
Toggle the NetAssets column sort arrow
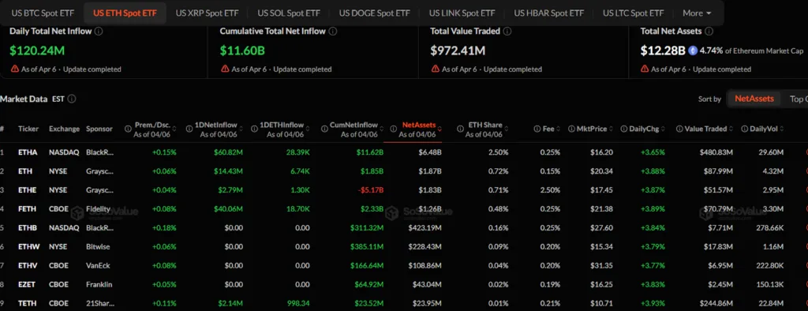(x=439, y=129)
